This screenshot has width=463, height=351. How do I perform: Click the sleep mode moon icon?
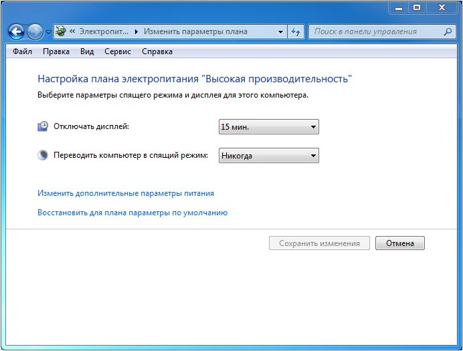[43, 155]
